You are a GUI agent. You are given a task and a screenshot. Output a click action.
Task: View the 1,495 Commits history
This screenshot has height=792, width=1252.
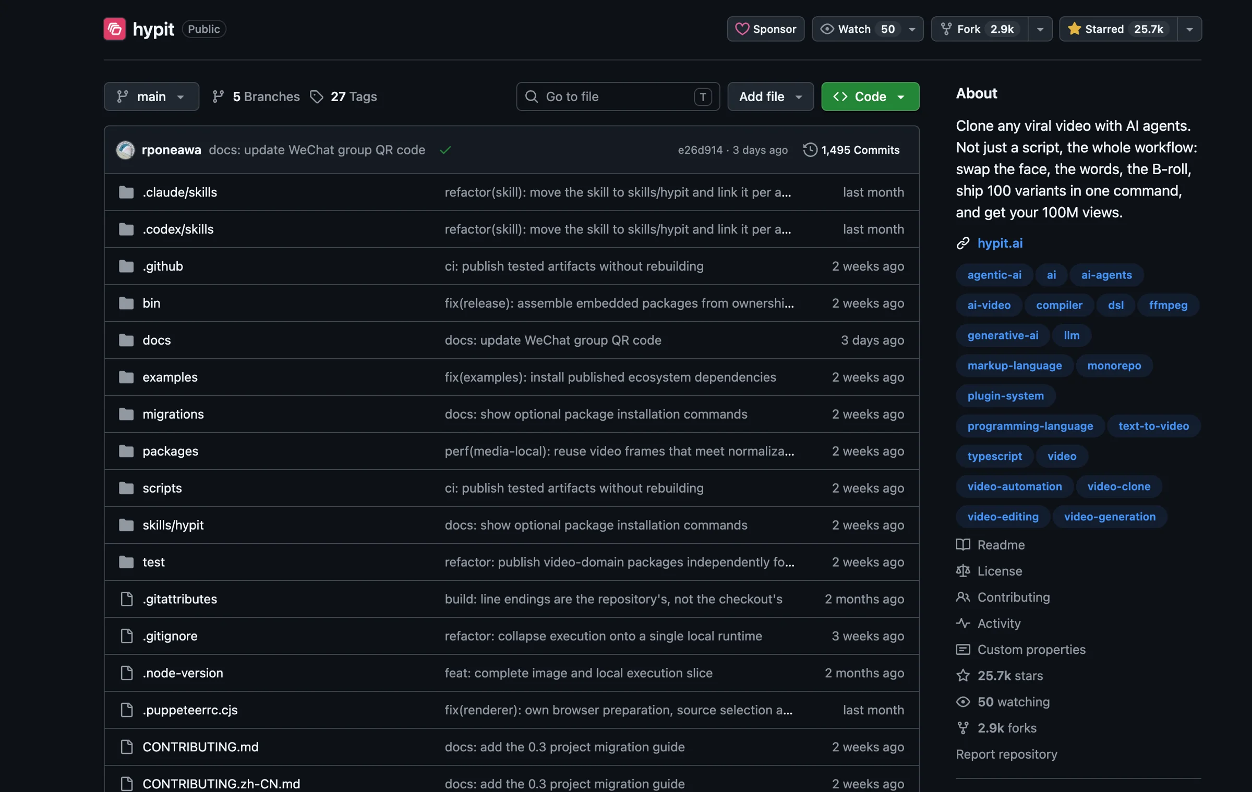(x=851, y=150)
